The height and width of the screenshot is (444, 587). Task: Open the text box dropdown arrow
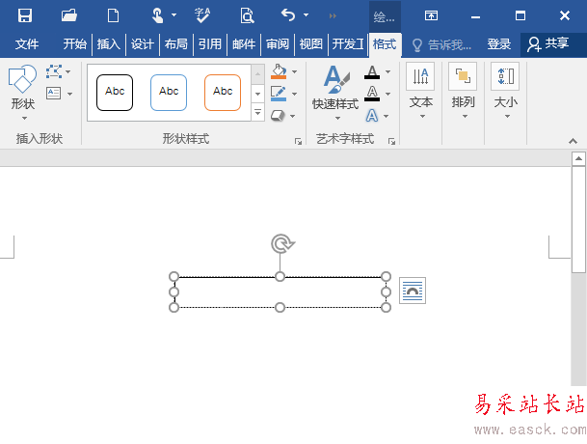(x=70, y=94)
